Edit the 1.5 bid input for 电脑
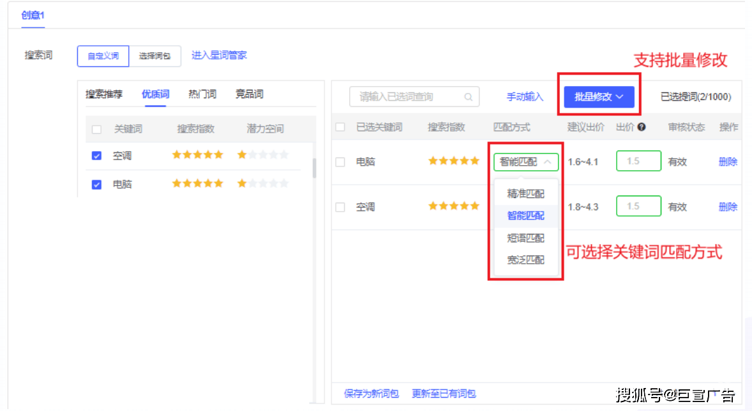The width and height of the screenshot is (752, 411). click(638, 161)
